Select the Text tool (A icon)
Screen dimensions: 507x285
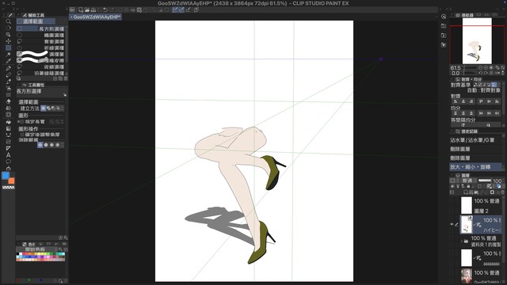coord(9,155)
